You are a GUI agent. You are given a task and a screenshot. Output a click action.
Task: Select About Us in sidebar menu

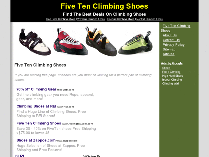pos(170,35)
